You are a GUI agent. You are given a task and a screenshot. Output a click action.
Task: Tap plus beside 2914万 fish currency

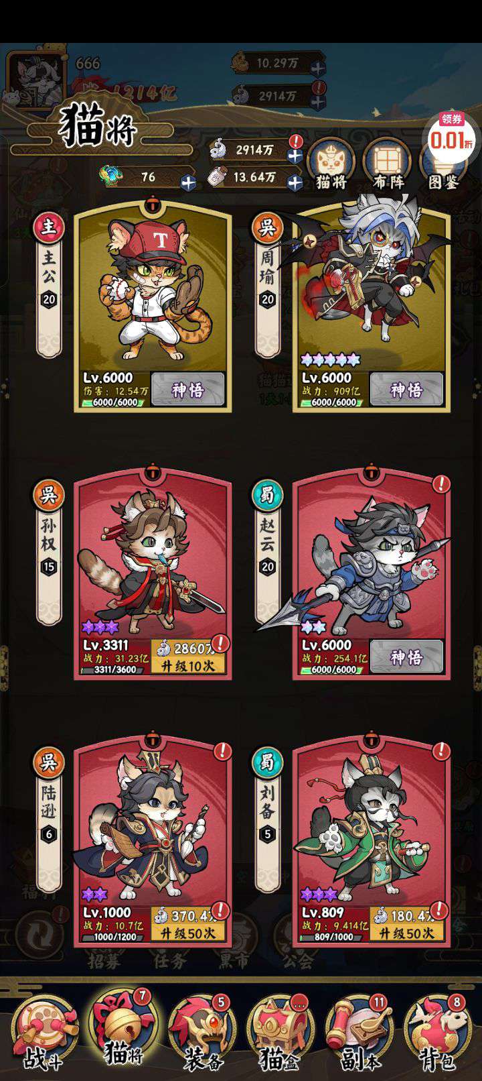click(295, 154)
